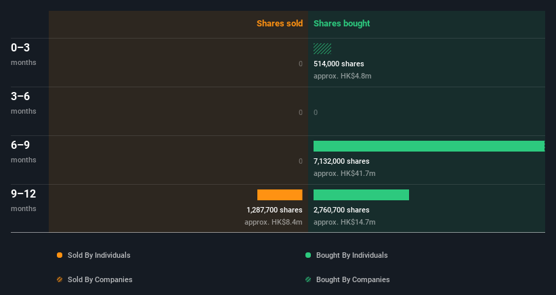
Task: Click the 514,000 shares value
Action: click(x=339, y=64)
